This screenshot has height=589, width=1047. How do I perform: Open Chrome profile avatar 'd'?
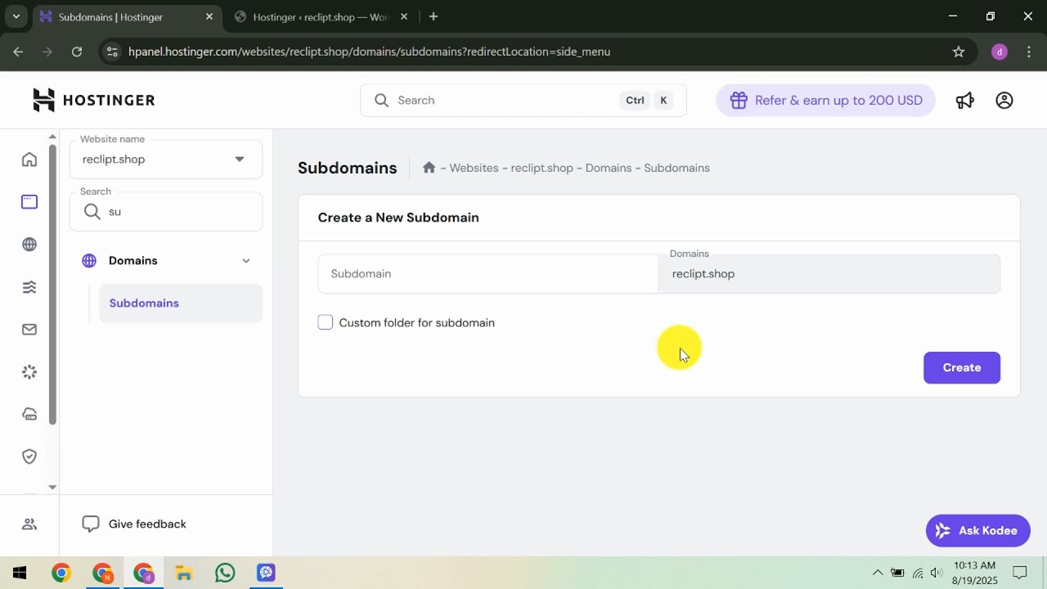[x=999, y=52]
